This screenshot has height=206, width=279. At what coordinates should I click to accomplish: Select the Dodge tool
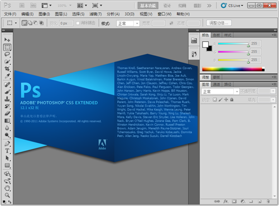pos(7,135)
